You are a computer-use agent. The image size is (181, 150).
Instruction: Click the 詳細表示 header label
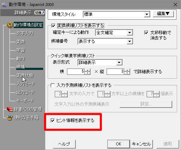[x=23, y=13]
